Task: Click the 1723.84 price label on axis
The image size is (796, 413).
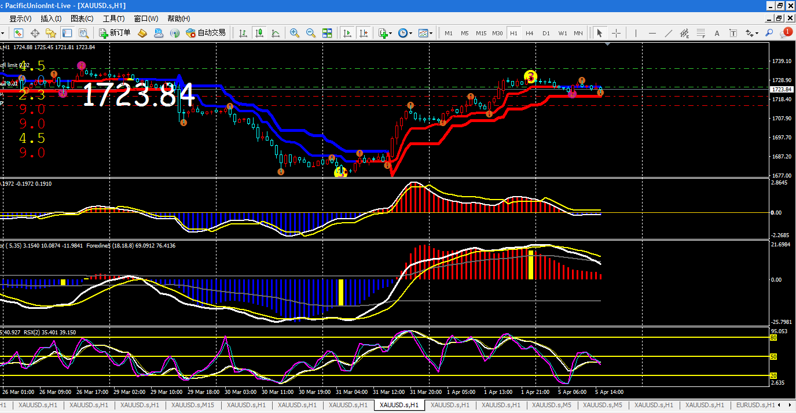Action: point(782,89)
